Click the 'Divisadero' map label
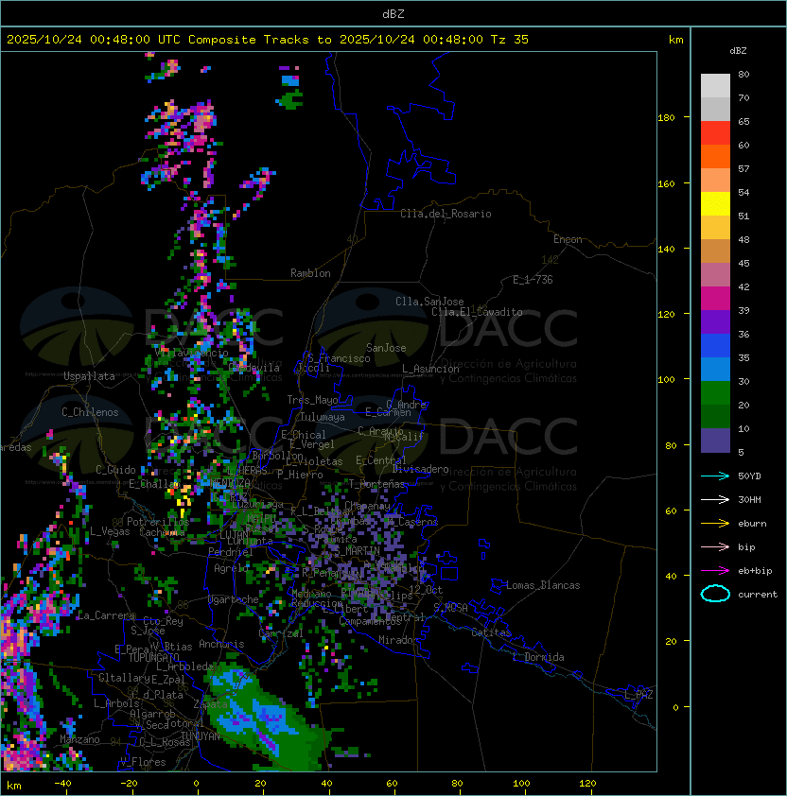The height and width of the screenshot is (796, 787). [x=420, y=469]
